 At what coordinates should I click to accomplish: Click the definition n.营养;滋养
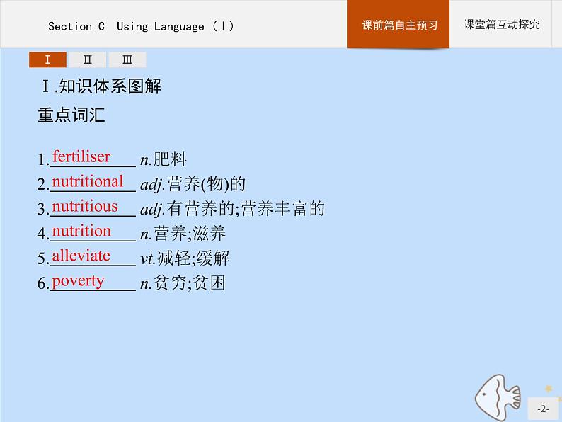[183, 234]
